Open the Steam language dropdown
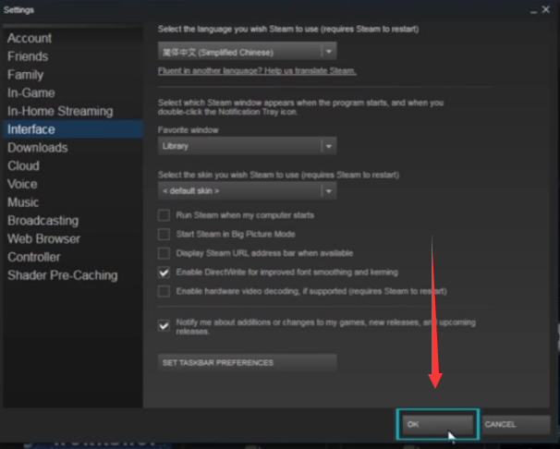The image size is (560, 449). [x=247, y=52]
